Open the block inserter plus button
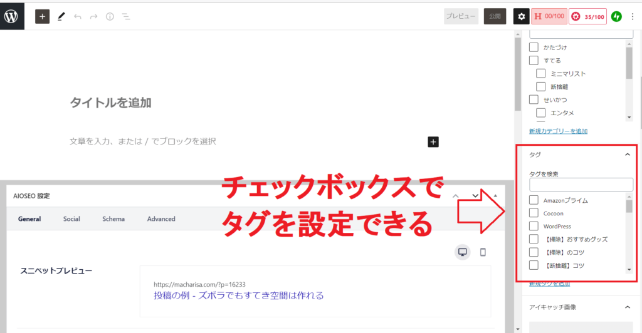 [x=42, y=17]
